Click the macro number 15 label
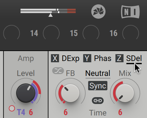 74,33
